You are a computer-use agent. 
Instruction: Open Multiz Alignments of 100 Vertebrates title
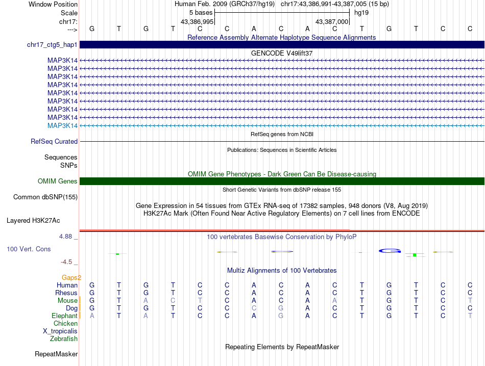pos(282,271)
